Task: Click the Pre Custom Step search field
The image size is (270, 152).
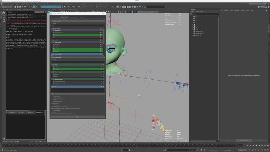Action: click(x=77, y=26)
